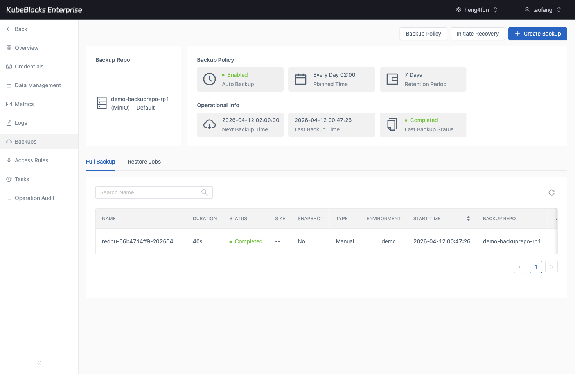The image size is (575, 374).
Task: Click the plus icon in Create Backup
Action: pos(517,34)
